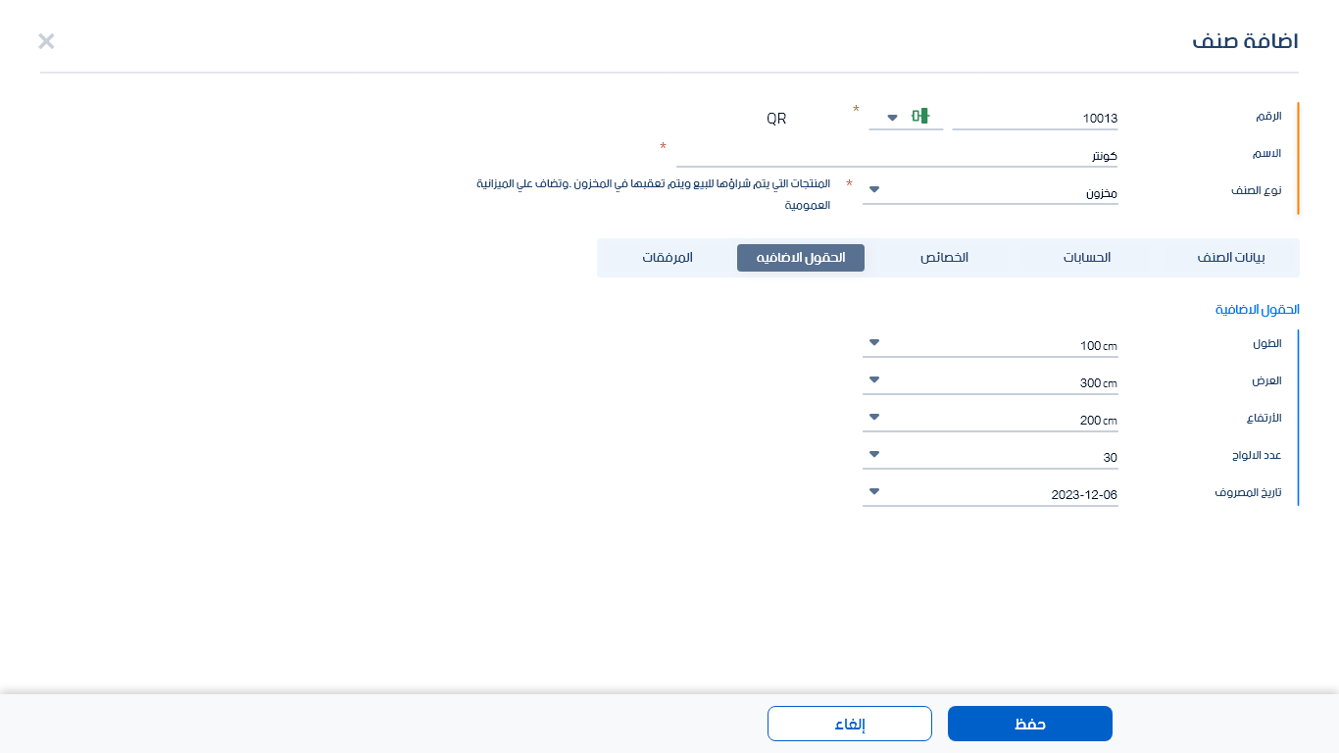Expand the العرض dropdown arrow
This screenshot has height=753, width=1339.
(x=874, y=380)
